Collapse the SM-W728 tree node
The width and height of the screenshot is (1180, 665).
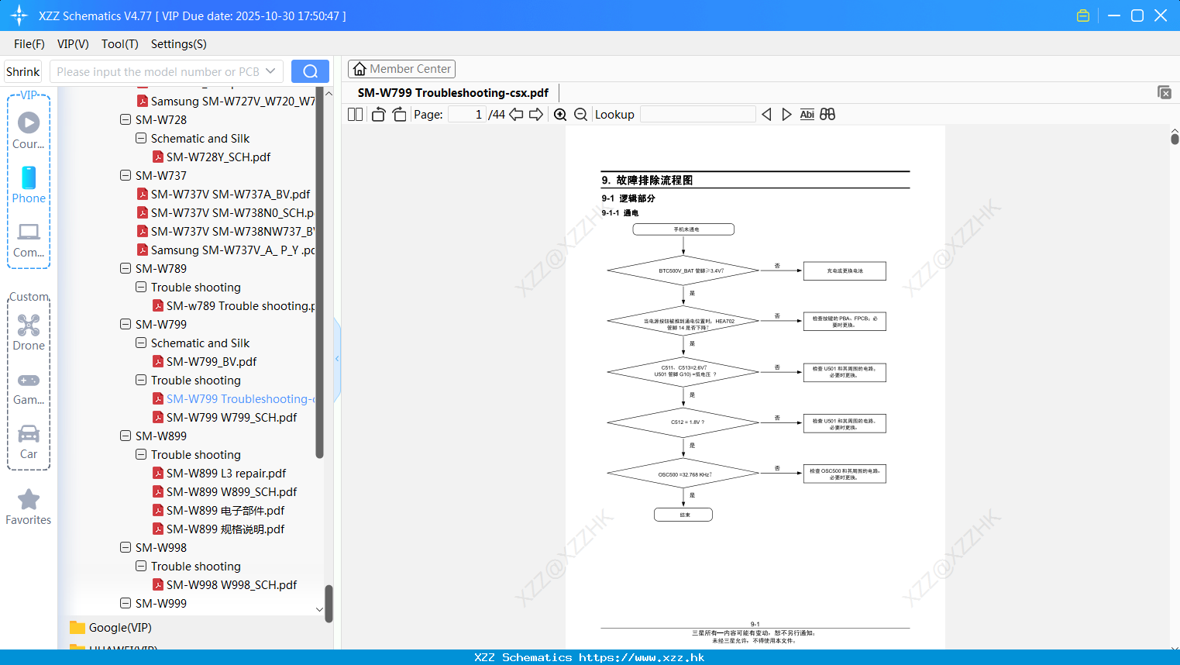126,119
